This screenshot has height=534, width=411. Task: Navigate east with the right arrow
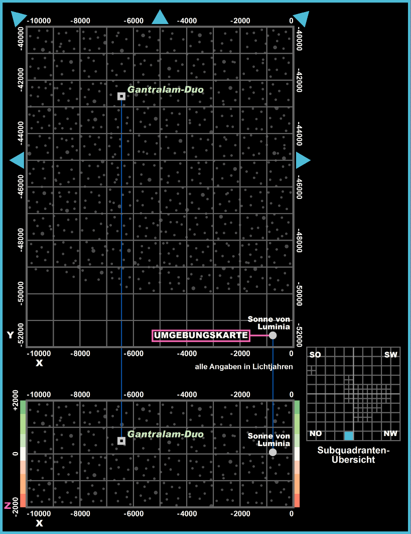pyautogui.click(x=303, y=160)
